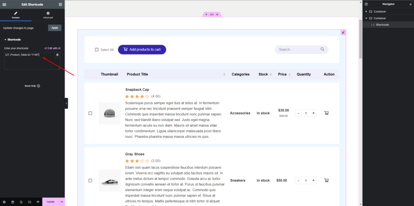Switch to the Content tab
The width and height of the screenshot is (414, 206).
[16, 15]
